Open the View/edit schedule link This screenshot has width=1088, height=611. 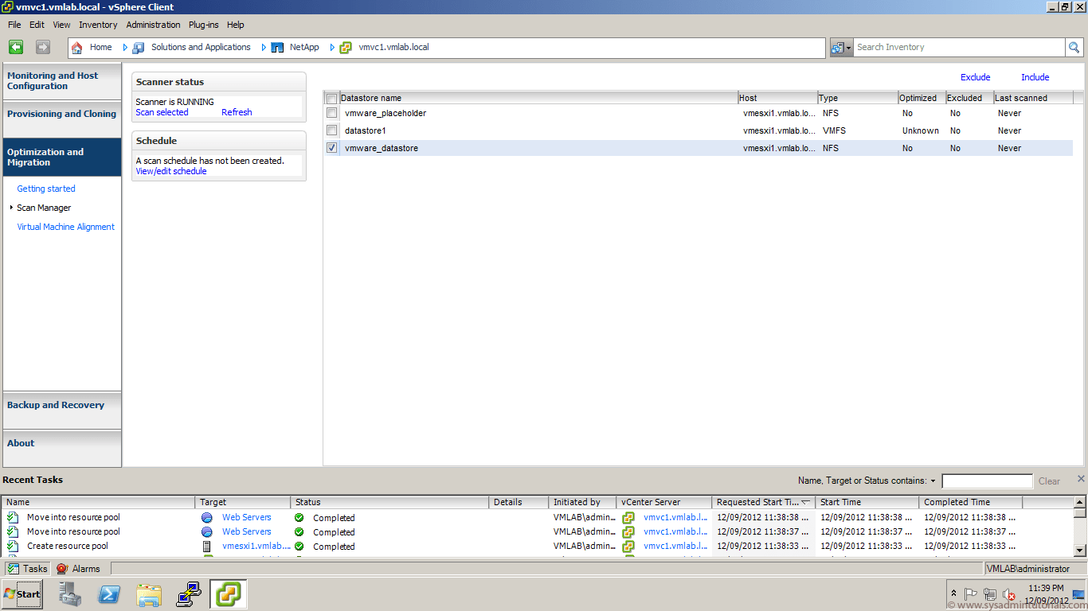(170, 170)
